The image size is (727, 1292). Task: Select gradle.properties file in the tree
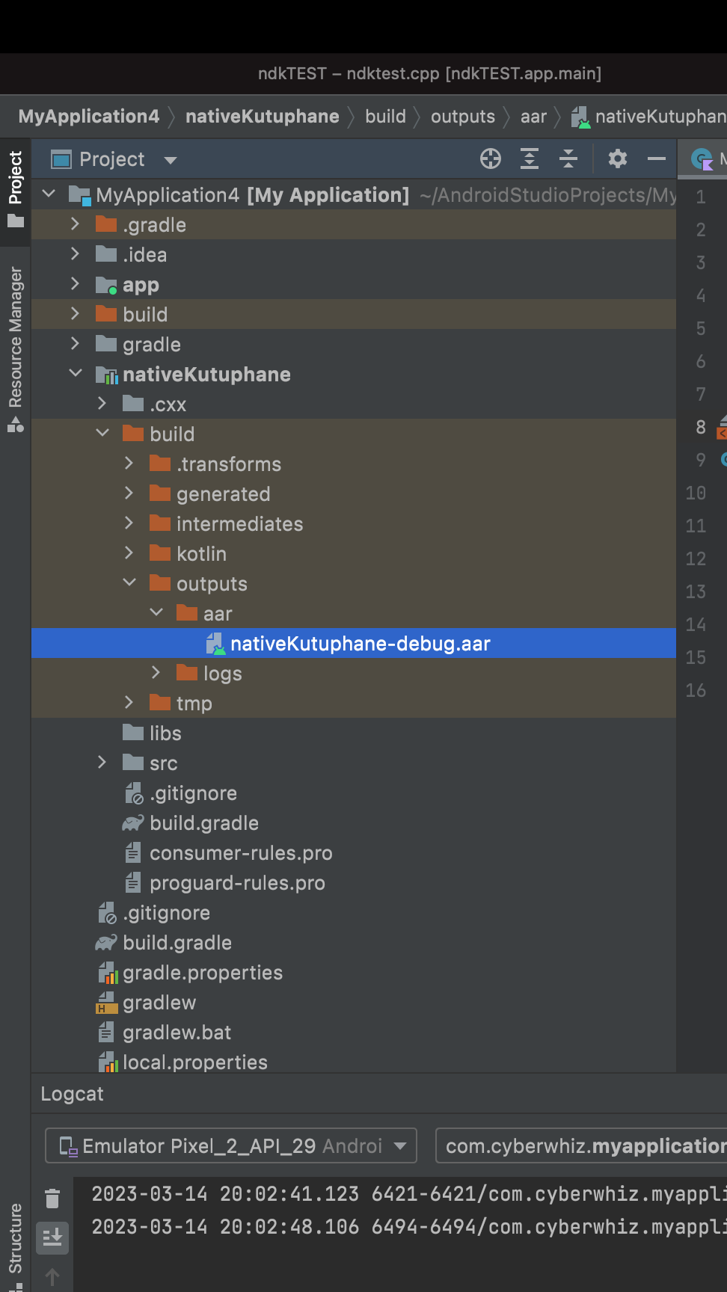pyautogui.click(x=203, y=972)
